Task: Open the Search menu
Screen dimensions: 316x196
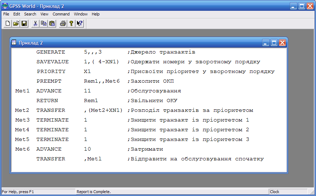Action: (30, 14)
